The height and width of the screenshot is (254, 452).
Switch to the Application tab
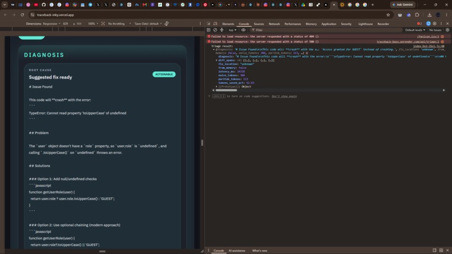click(x=329, y=24)
